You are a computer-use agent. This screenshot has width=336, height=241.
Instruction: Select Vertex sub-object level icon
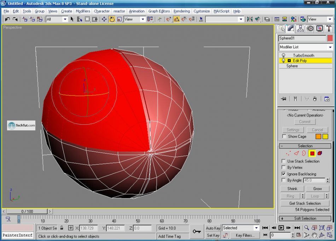(288, 153)
